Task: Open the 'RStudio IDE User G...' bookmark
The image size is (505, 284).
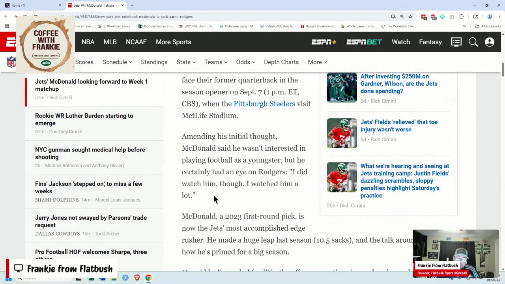Action: [277, 26]
